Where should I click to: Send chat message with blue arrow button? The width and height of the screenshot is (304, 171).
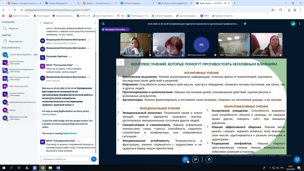pyautogui.click(x=94, y=159)
